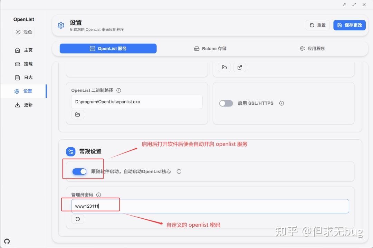Viewport: 373px width, 248px height.
Task: Click the open-external link icon in top-right card
Action: 240,68
